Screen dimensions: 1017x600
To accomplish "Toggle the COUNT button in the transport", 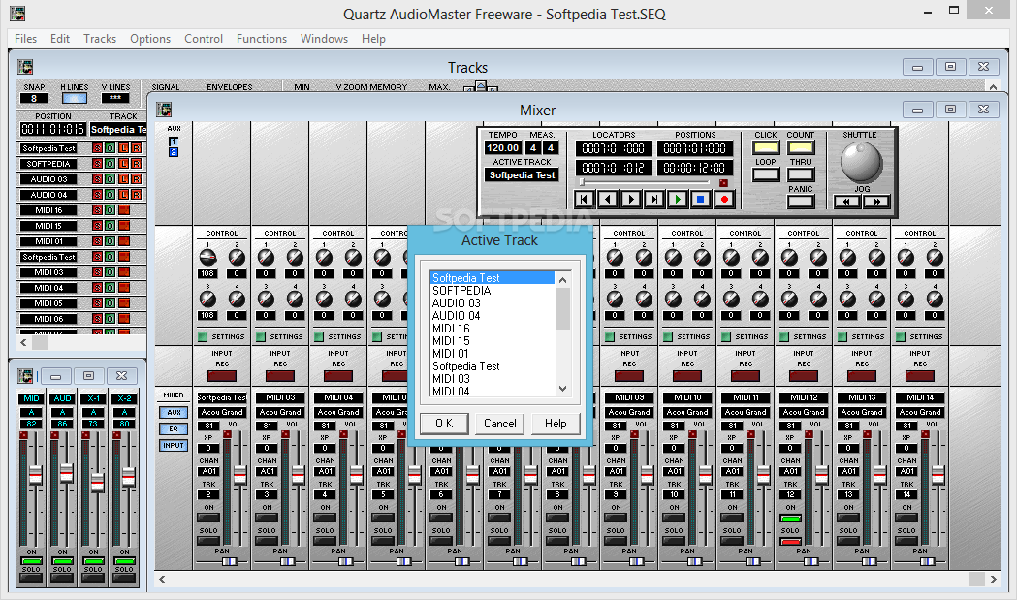I will (x=801, y=148).
